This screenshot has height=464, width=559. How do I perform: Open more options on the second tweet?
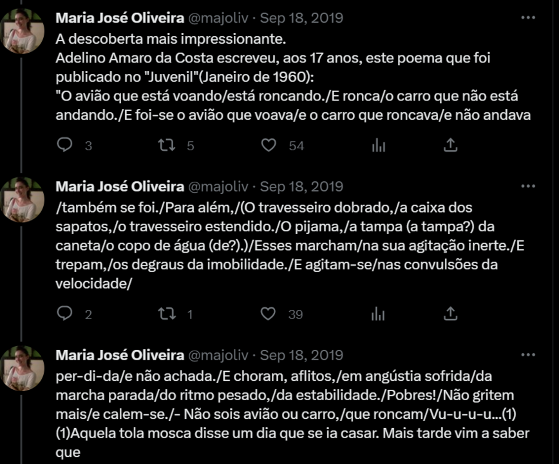[x=527, y=186]
